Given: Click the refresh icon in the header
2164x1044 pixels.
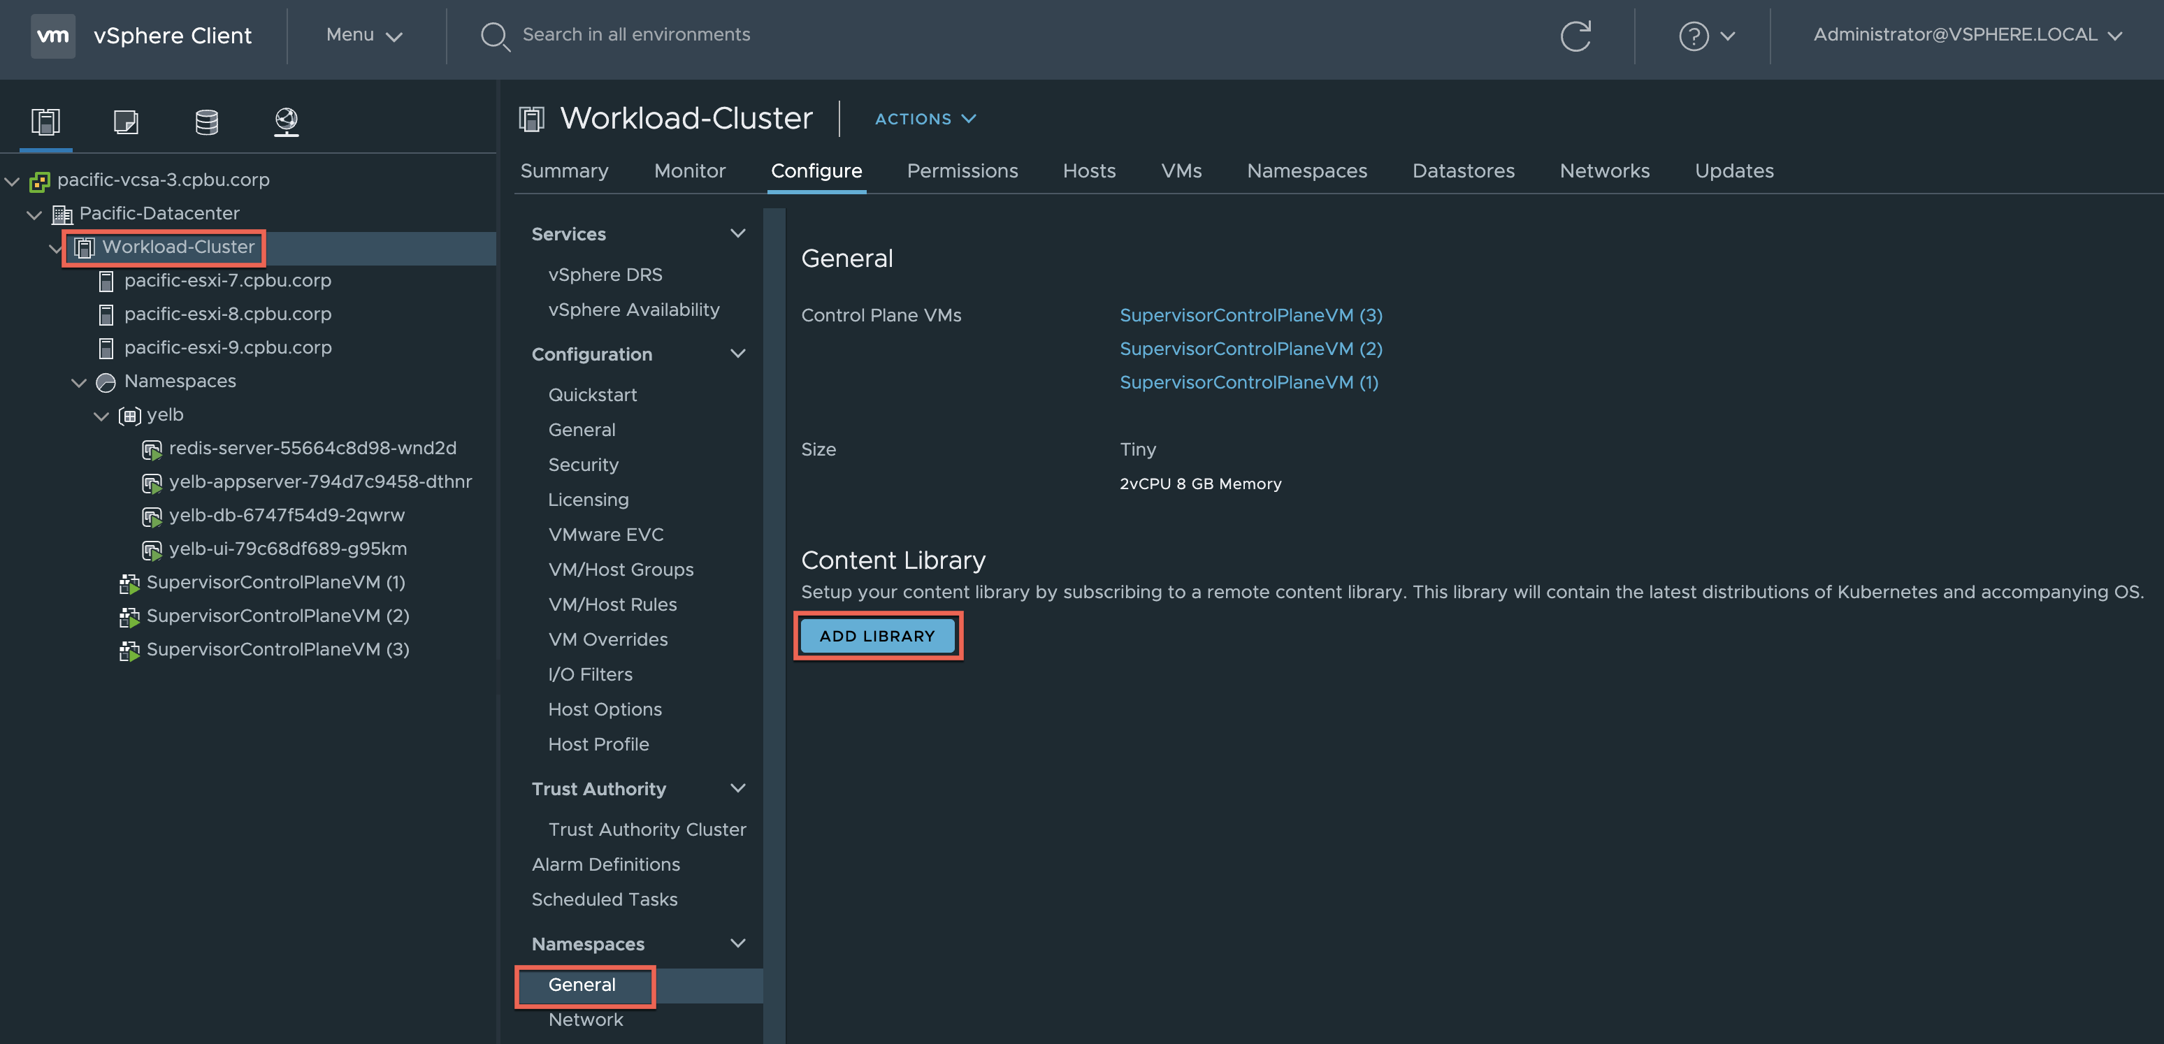Looking at the screenshot, I should click(1575, 35).
